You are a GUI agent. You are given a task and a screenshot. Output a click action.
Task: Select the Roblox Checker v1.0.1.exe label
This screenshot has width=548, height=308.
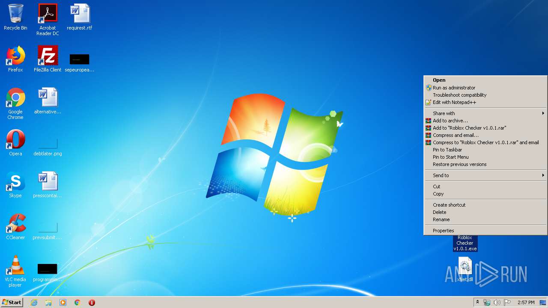click(x=465, y=243)
